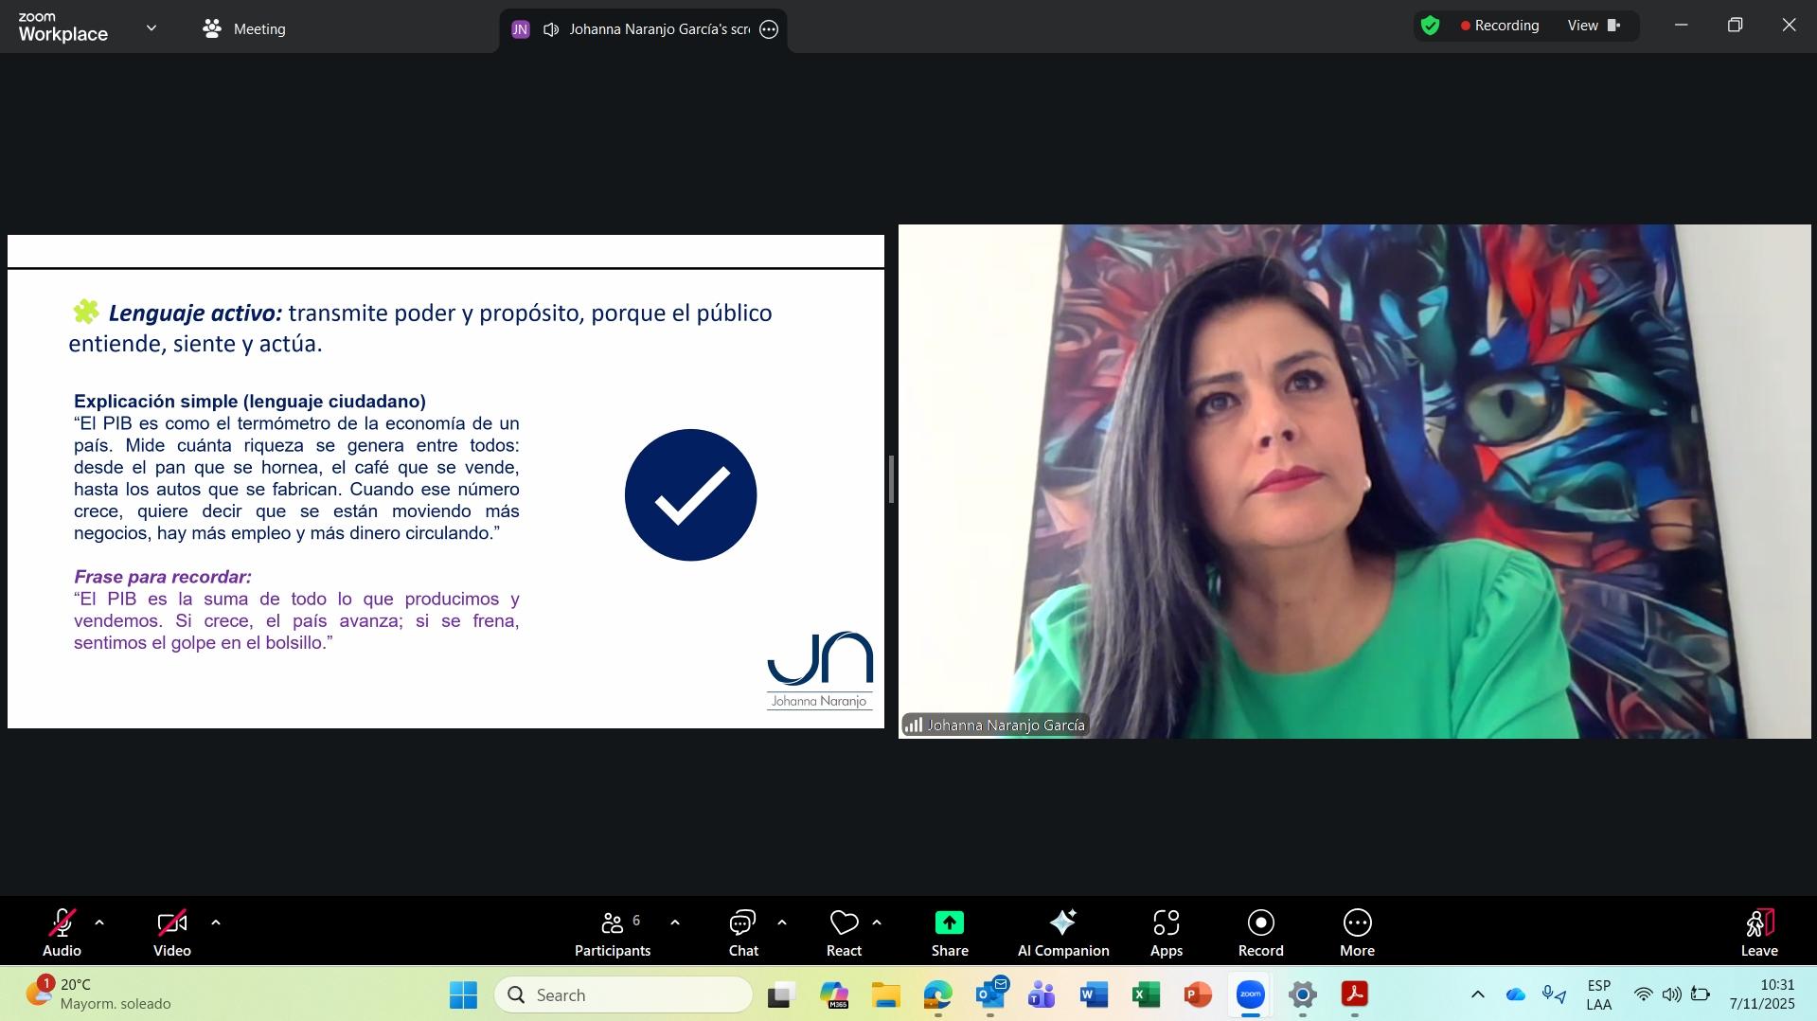1817x1021 pixels.
Task: Open the Chat panel
Action: (742, 933)
